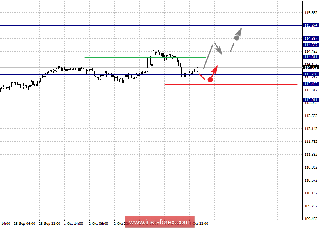Click the 112.142 axis value
Viewport: 319px width, 228px height.
coord(311,129)
